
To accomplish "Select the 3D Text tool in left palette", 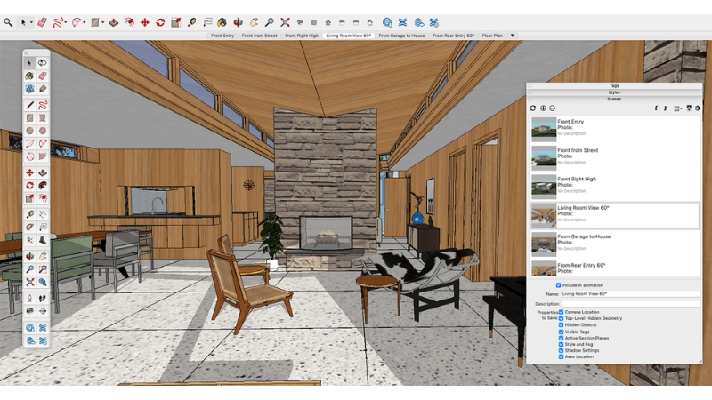I will pos(42,240).
